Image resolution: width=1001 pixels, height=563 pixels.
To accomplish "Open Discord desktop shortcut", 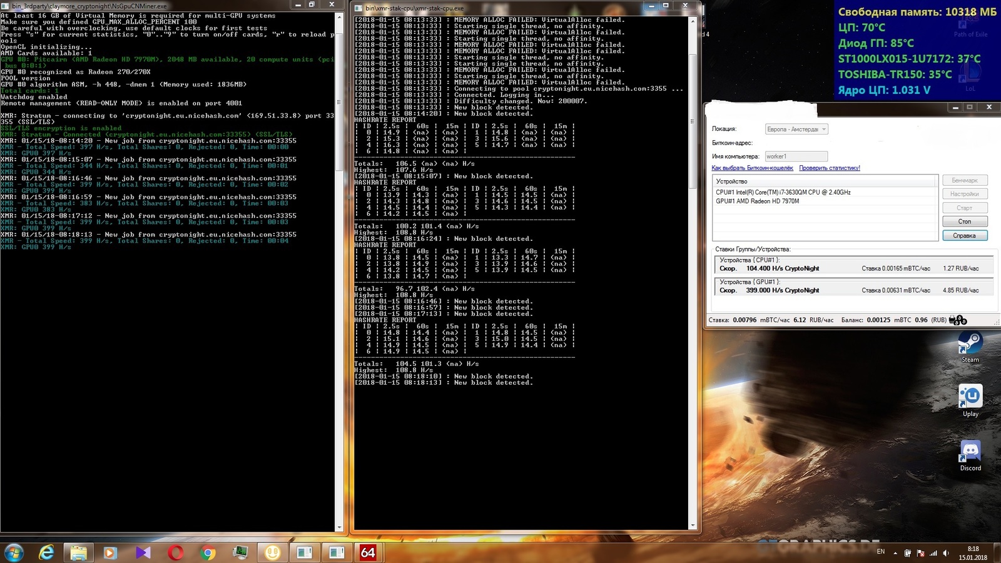I will [x=970, y=455].
